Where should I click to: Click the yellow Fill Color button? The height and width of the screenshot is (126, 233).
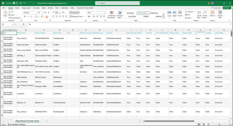[42, 17]
